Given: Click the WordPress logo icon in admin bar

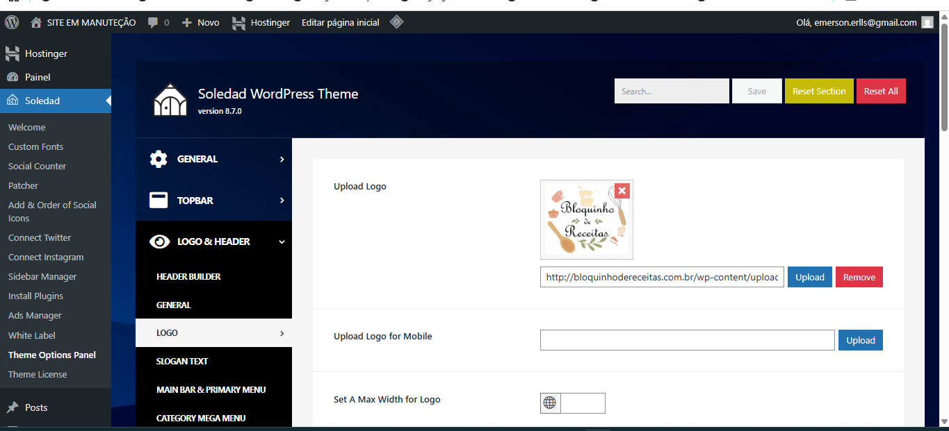Looking at the screenshot, I should (12, 22).
